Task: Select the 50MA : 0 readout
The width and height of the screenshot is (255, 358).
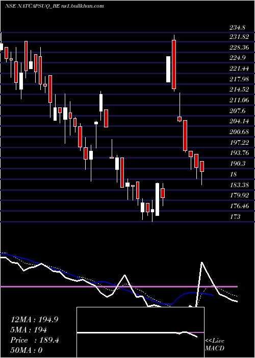Action: pos(27,350)
